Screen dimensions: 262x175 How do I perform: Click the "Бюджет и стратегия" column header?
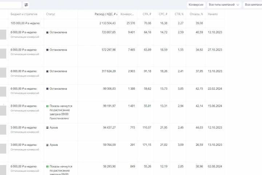pos(24,14)
